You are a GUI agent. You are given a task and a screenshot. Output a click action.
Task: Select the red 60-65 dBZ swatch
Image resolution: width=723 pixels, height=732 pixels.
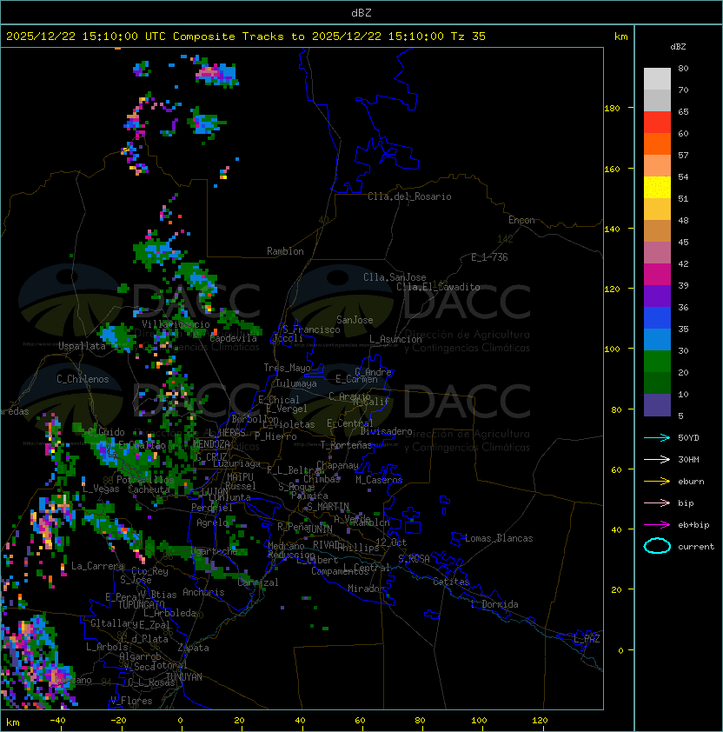tap(657, 123)
